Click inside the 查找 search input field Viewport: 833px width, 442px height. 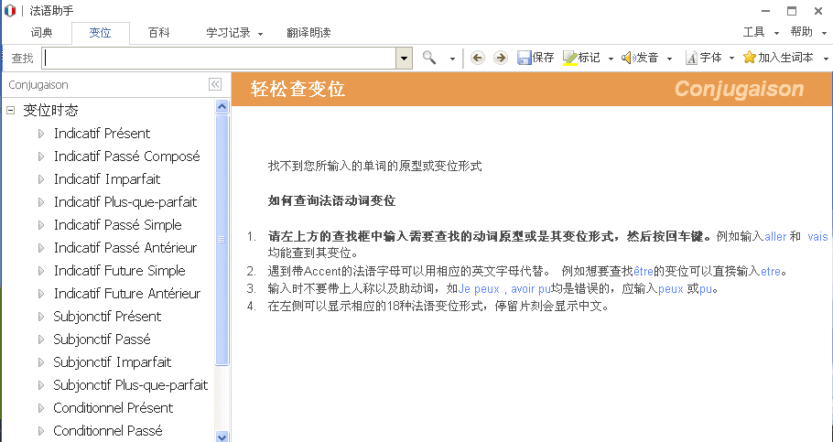(220, 58)
